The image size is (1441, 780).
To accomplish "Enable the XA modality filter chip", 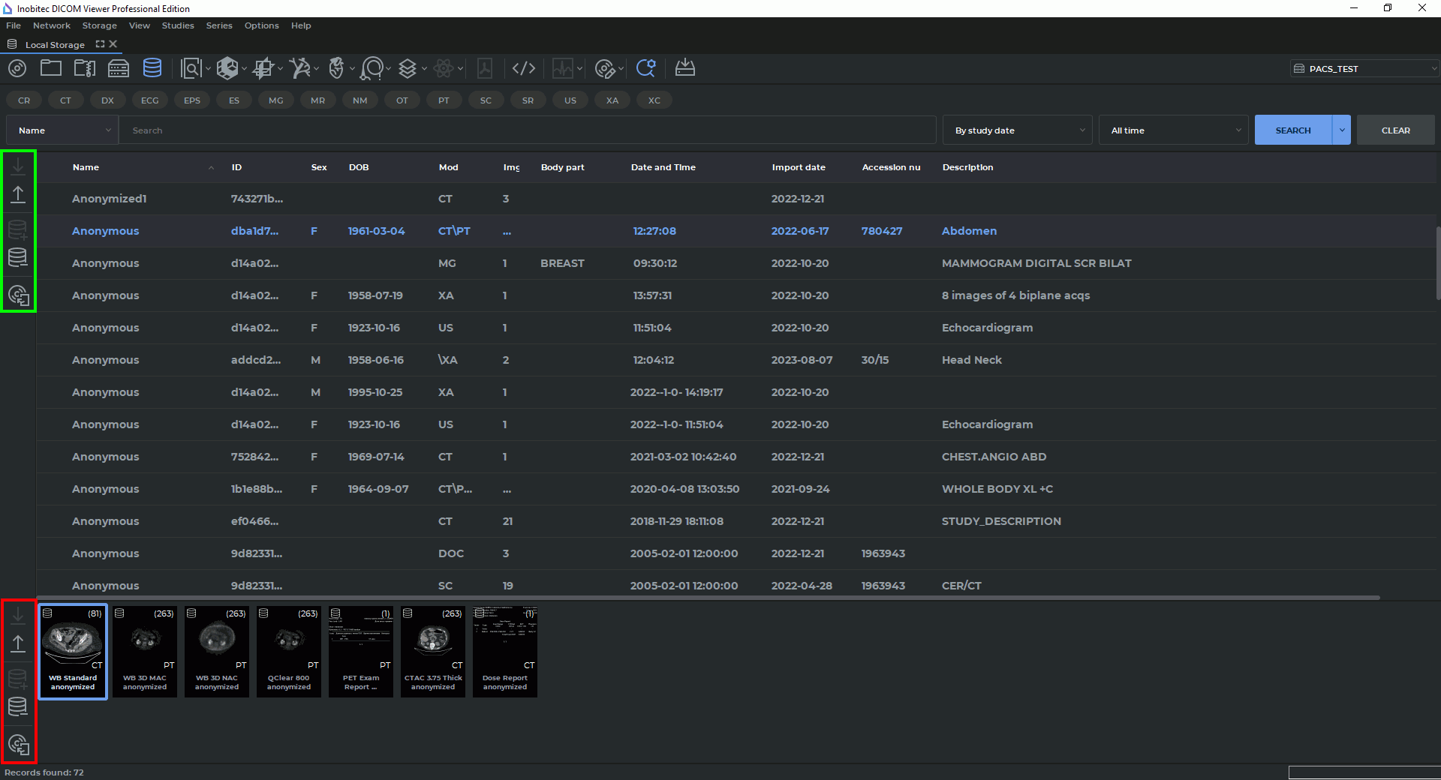I will tap(612, 100).
